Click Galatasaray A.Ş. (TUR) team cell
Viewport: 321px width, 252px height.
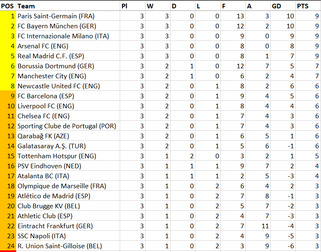click(x=68, y=146)
